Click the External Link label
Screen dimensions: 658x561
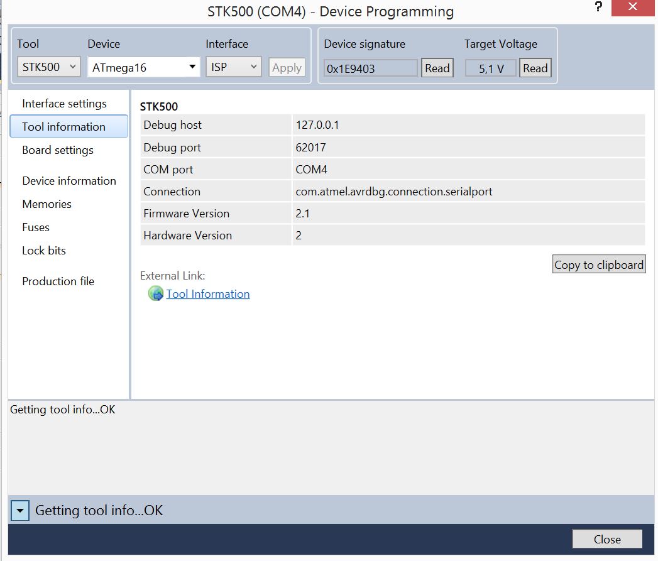click(172, 276)
